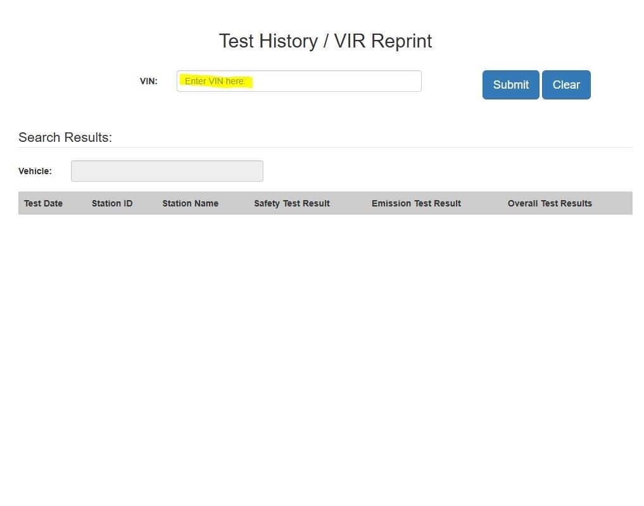644x506 pixels.
Task: Click the yellow-highlighted Enter VIN here placeholder
Action: (215, 81)
